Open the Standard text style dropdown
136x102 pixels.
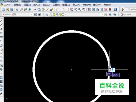tap(131, 9)
